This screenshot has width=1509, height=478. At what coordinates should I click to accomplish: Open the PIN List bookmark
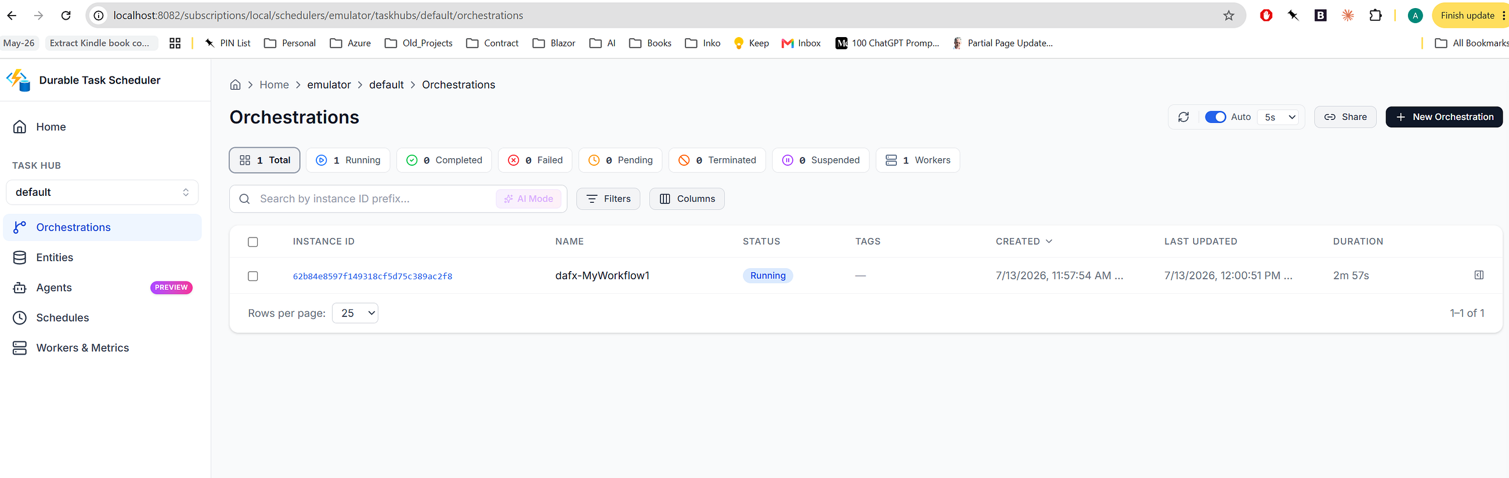pyautogui.click(x=228, y=43)
